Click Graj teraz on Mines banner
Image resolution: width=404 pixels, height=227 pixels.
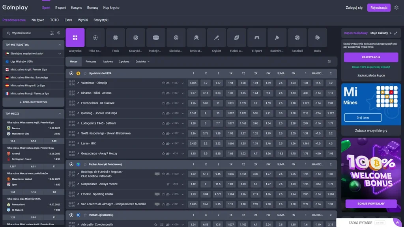click(x=363, y=117)
